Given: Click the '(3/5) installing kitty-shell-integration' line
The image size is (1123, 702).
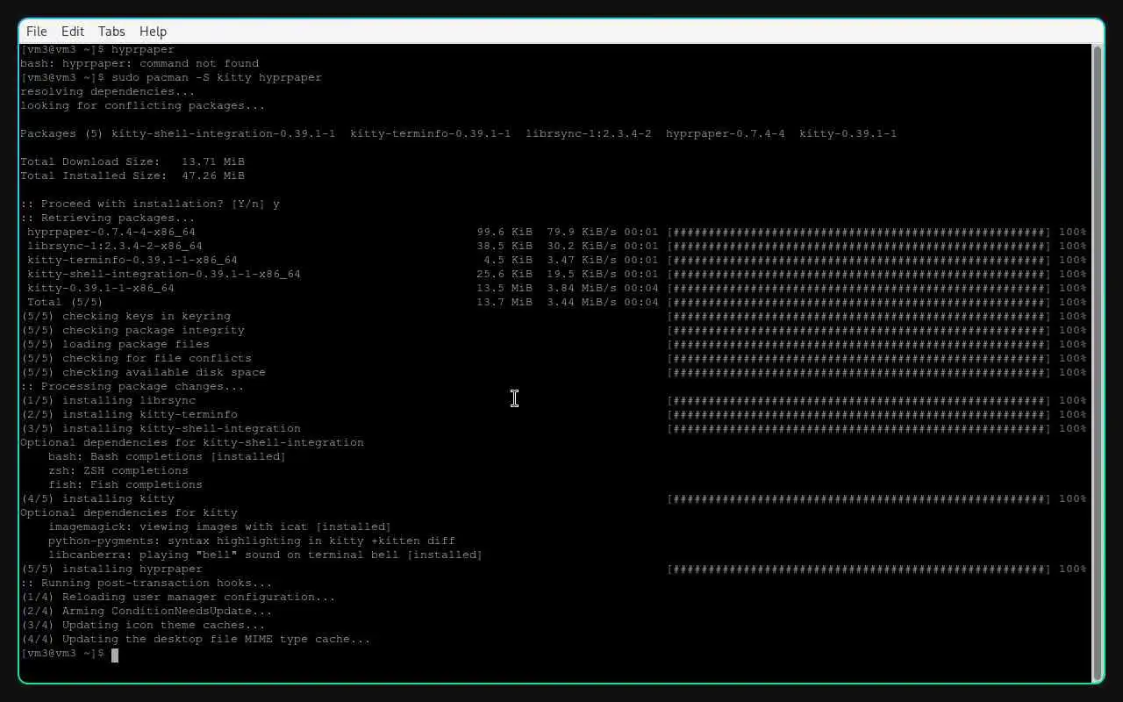Looking at the screenshot, I should 554,428.
